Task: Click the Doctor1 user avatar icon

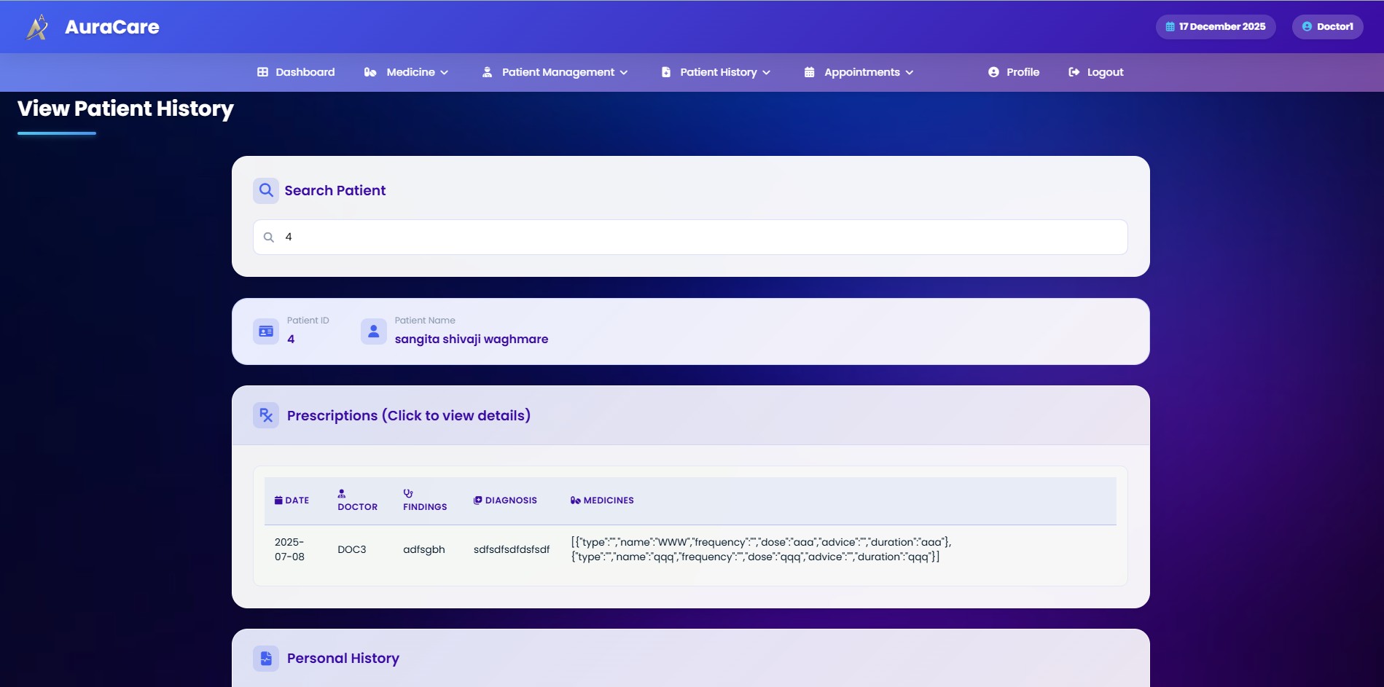Action: (1307, 27)
